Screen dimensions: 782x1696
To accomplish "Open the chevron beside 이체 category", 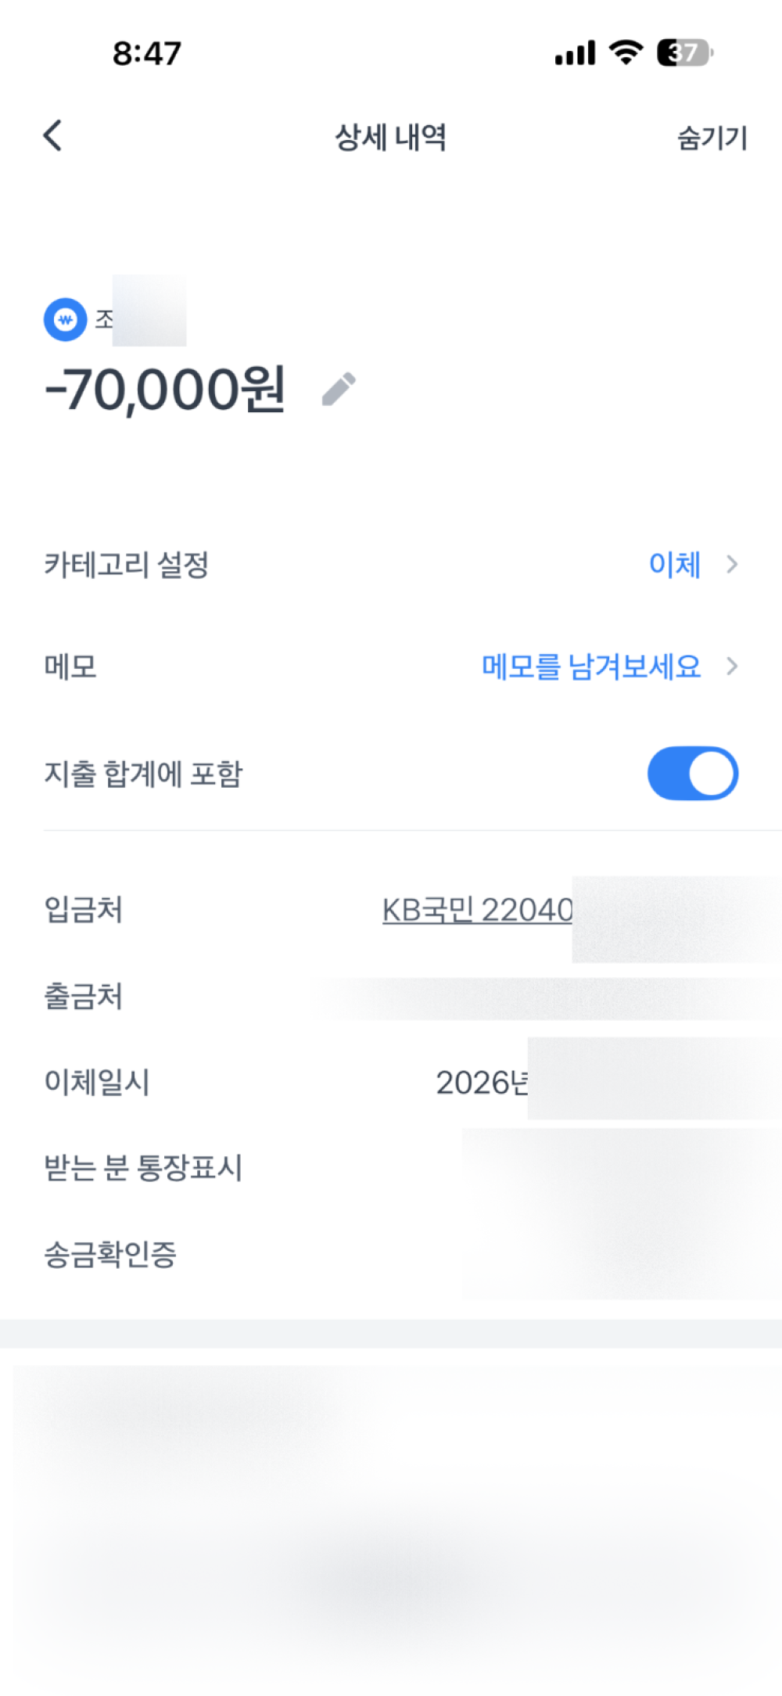I will 732,564.
